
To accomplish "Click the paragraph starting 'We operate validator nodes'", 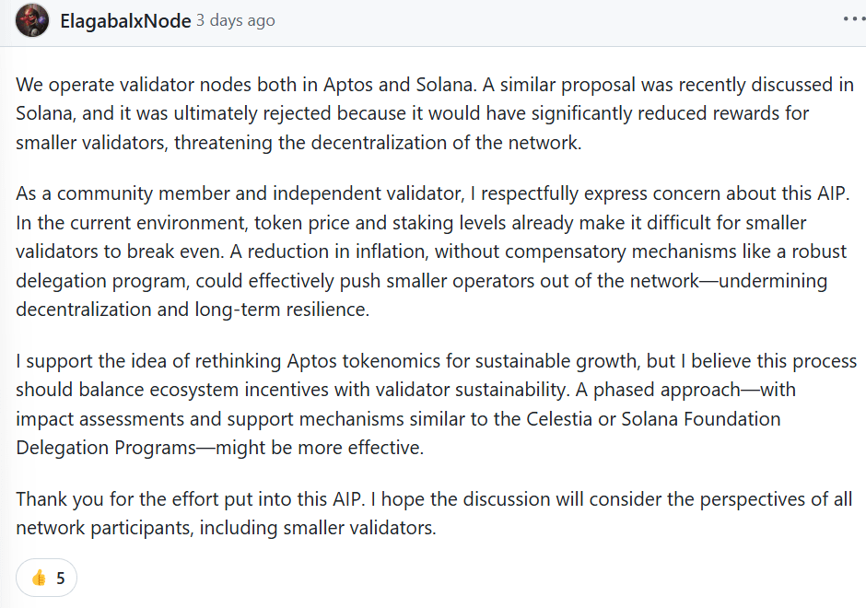I will [435, 113].
